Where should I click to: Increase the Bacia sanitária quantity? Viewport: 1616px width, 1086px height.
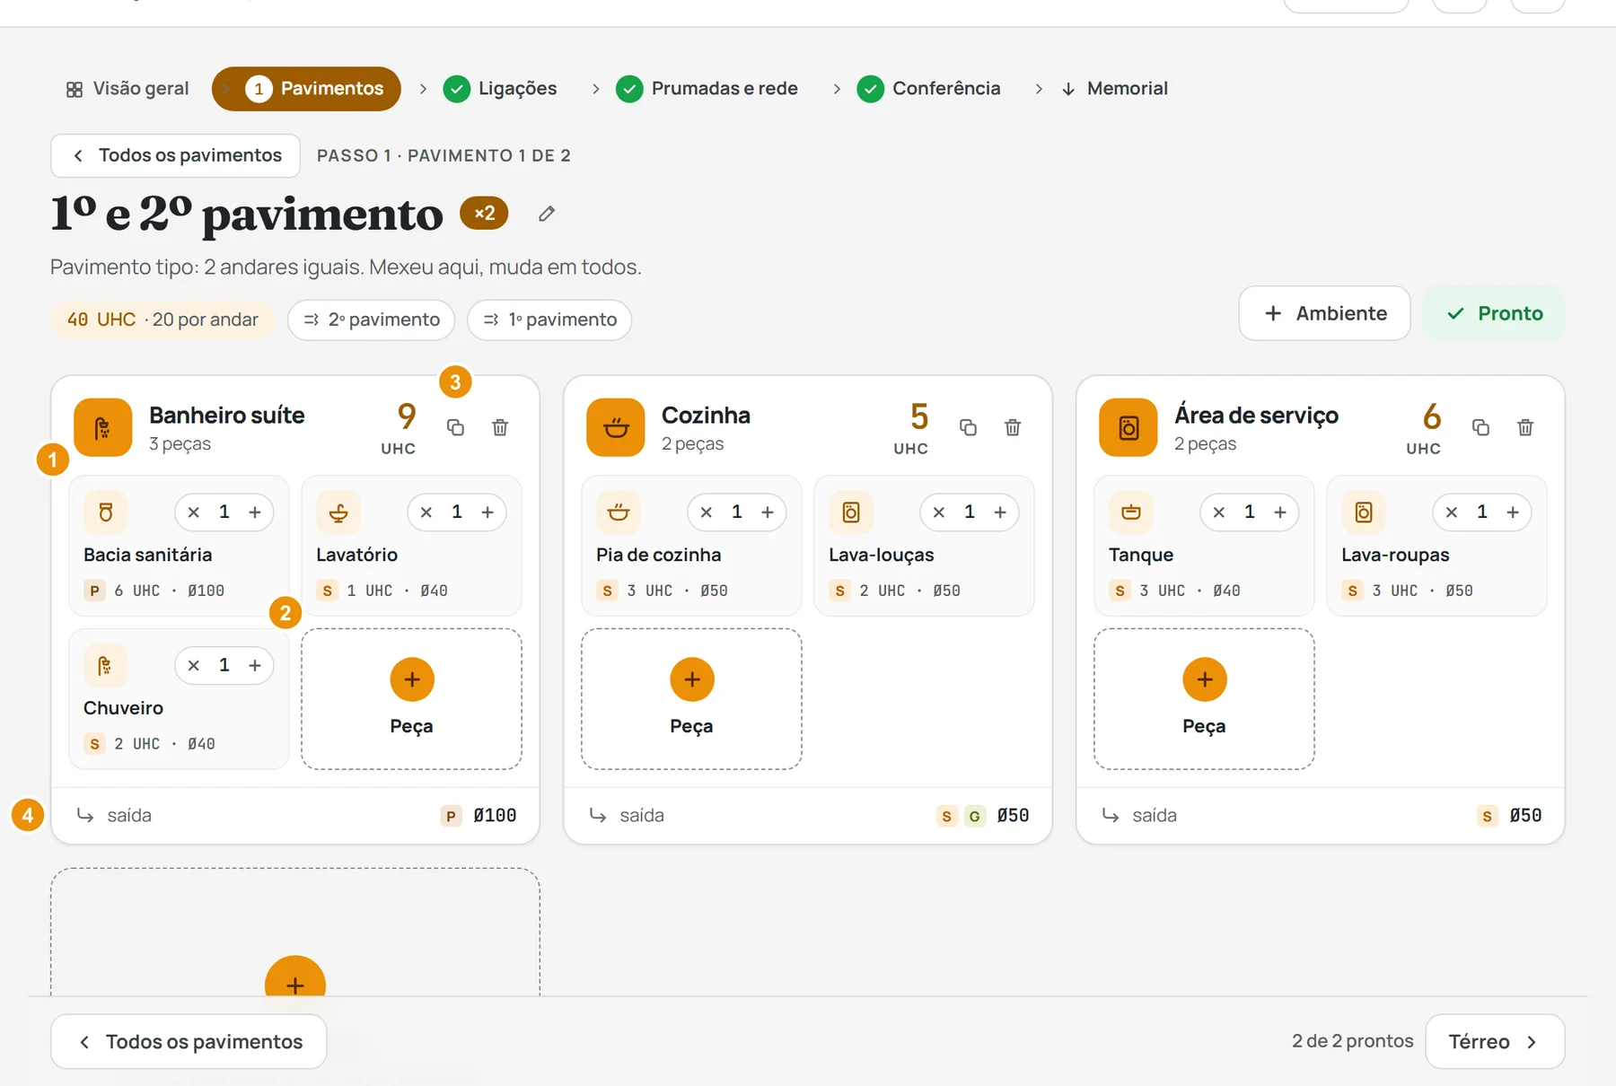pyautogui.click(x=255, y=512)
